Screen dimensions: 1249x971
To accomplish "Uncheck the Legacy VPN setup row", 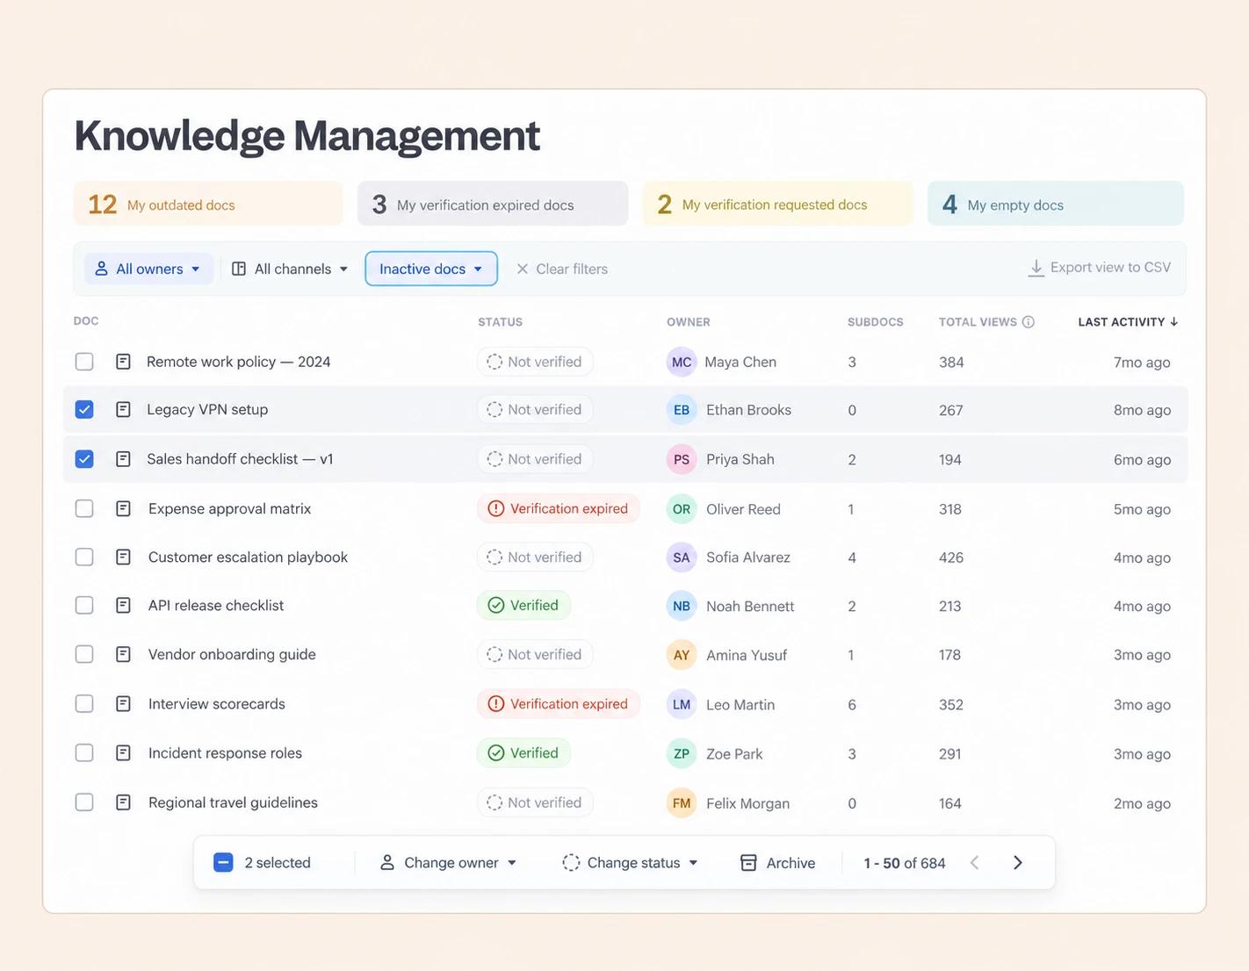I will [x=84, y=409].
